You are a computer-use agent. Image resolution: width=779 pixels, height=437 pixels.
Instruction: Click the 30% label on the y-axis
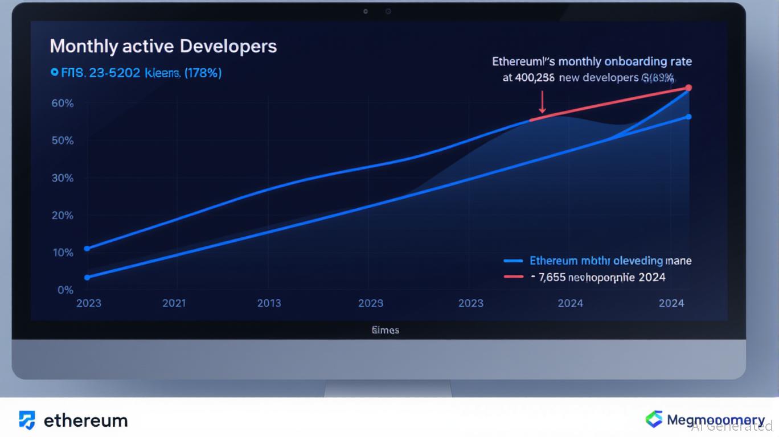(x=62, y=178)
